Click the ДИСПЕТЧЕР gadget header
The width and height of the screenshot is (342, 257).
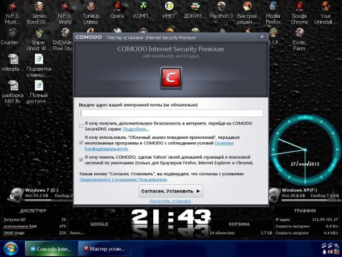click(33, 211)
